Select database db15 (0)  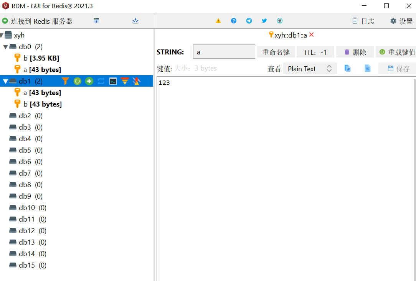28,265
